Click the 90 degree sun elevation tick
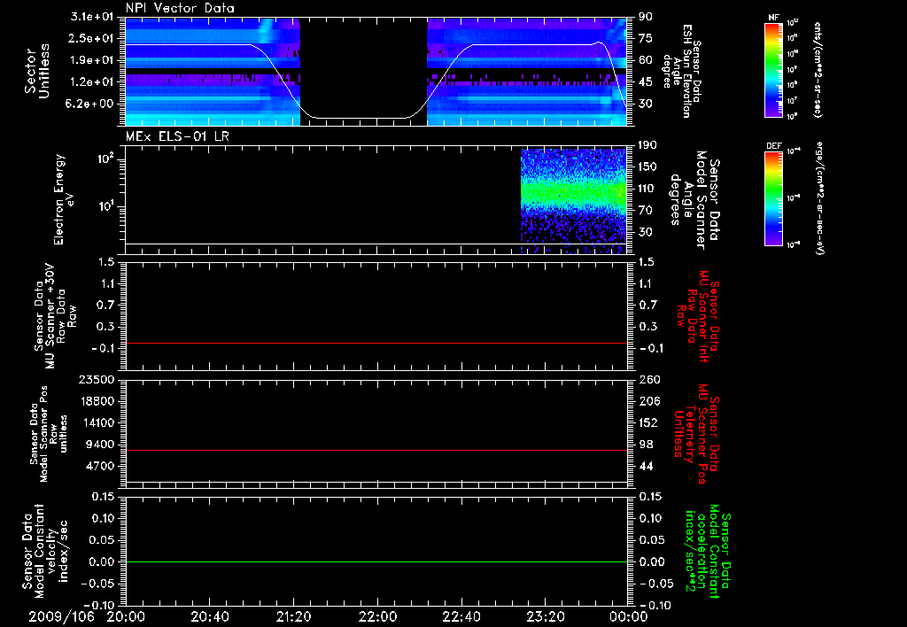Viewport: 907px width, 627px height. click(646, 17)
